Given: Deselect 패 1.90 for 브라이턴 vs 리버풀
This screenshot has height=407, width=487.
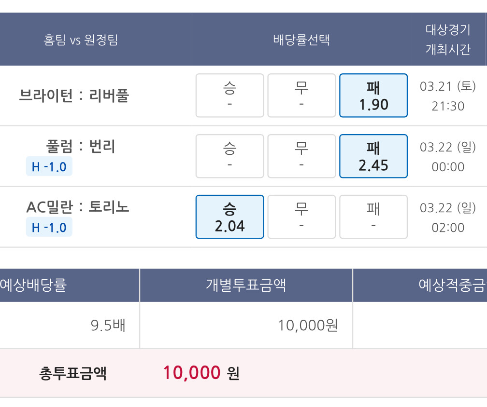Looking at the screenshot, I should pyautogui.click(x=373, y=95).
